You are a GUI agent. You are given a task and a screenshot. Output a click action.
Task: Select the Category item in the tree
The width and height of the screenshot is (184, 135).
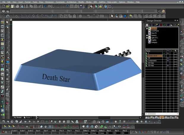[154, 42]
